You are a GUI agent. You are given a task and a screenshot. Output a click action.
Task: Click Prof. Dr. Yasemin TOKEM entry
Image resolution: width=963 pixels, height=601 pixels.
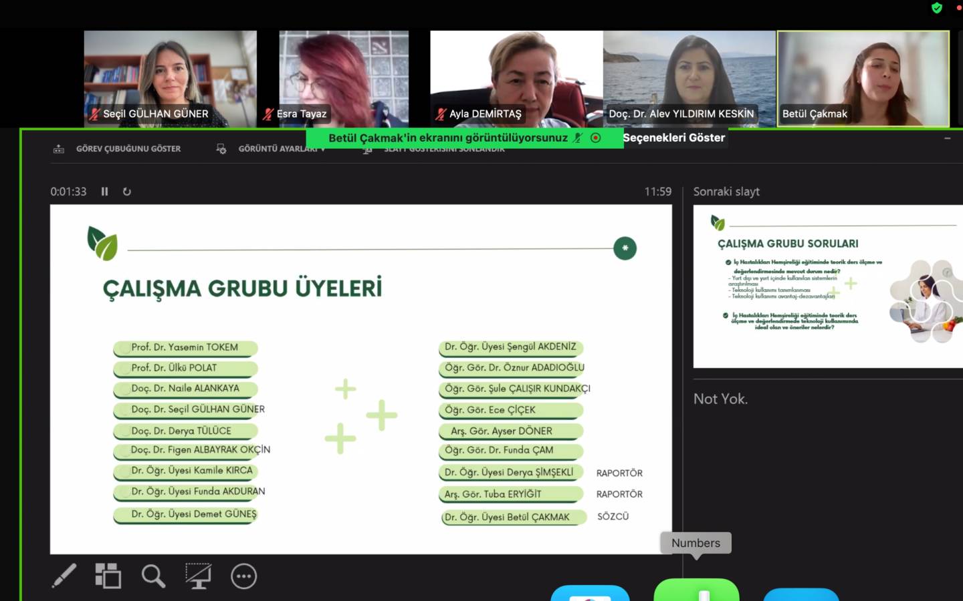click(x=185, y=348)
